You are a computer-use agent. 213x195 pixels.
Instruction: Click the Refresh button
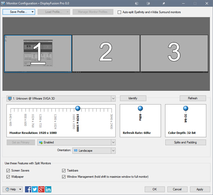pyautogui.click(x=193, y=98)
